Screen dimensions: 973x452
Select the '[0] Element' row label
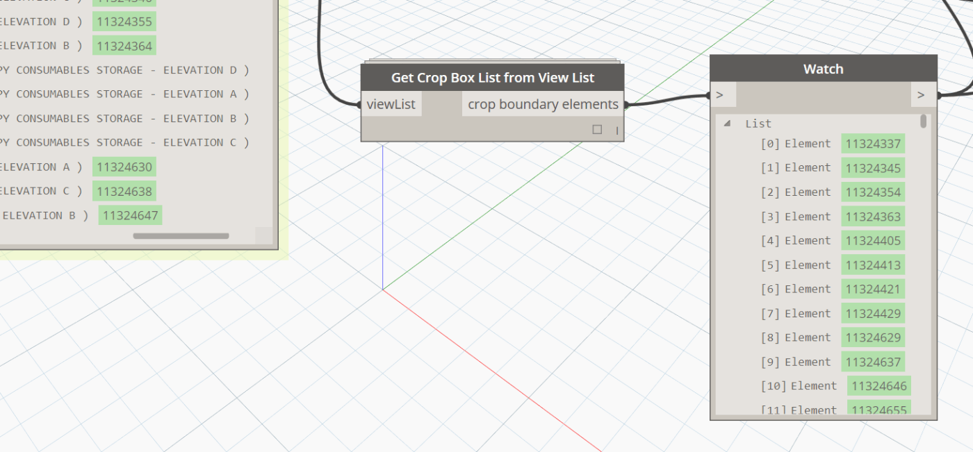[x=796, y=144]
